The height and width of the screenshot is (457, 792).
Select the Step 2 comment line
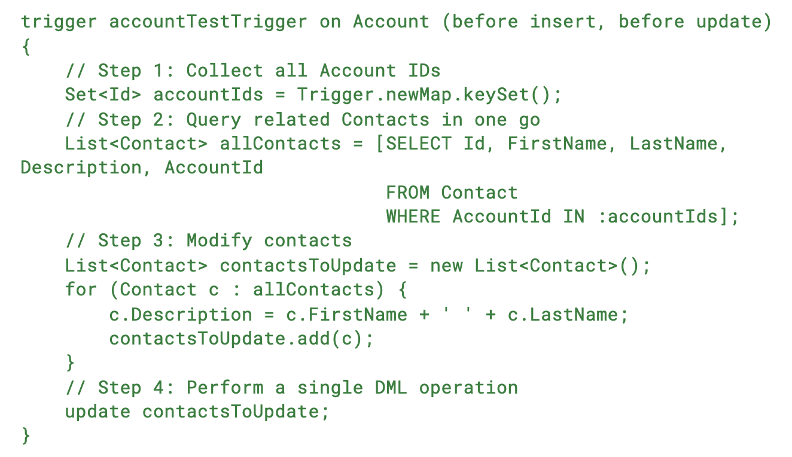pyautogui.click(x=302, y=120)
